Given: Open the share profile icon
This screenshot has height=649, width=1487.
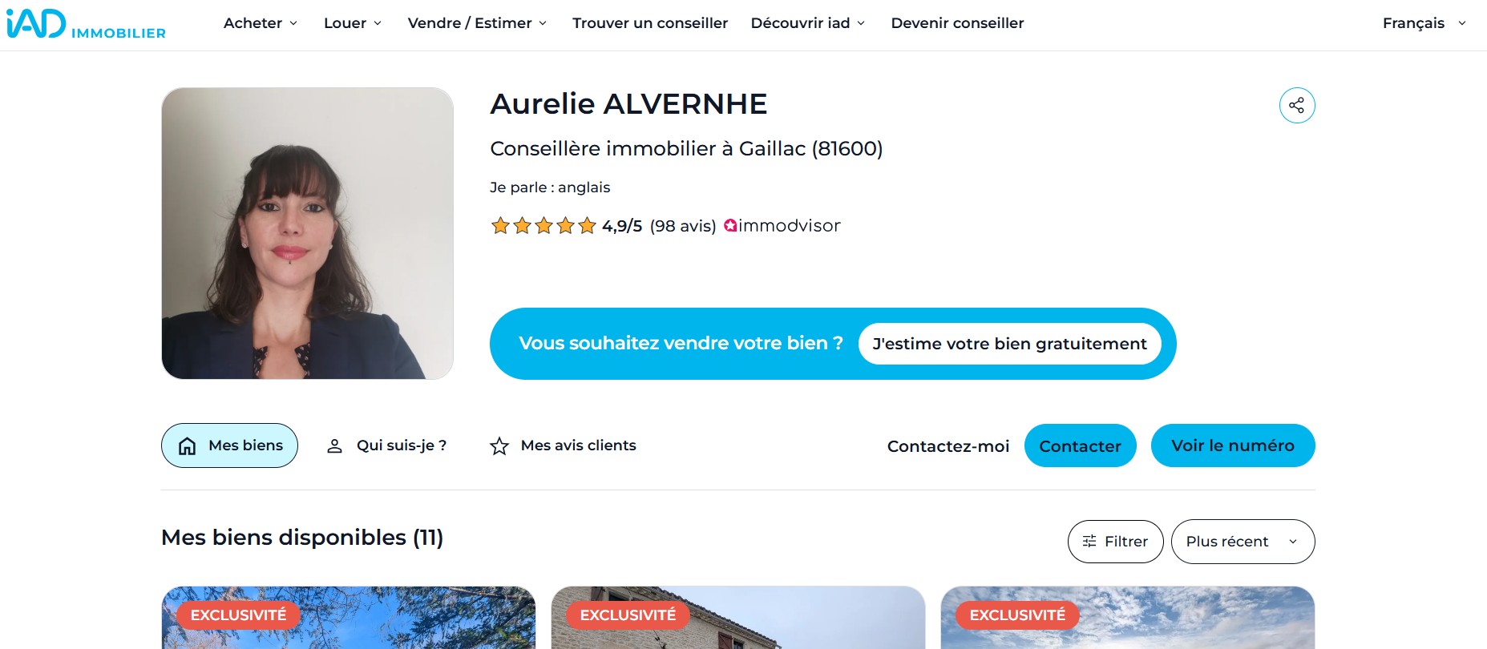Looking at the screenshot, I should (x=1296, y=104).
